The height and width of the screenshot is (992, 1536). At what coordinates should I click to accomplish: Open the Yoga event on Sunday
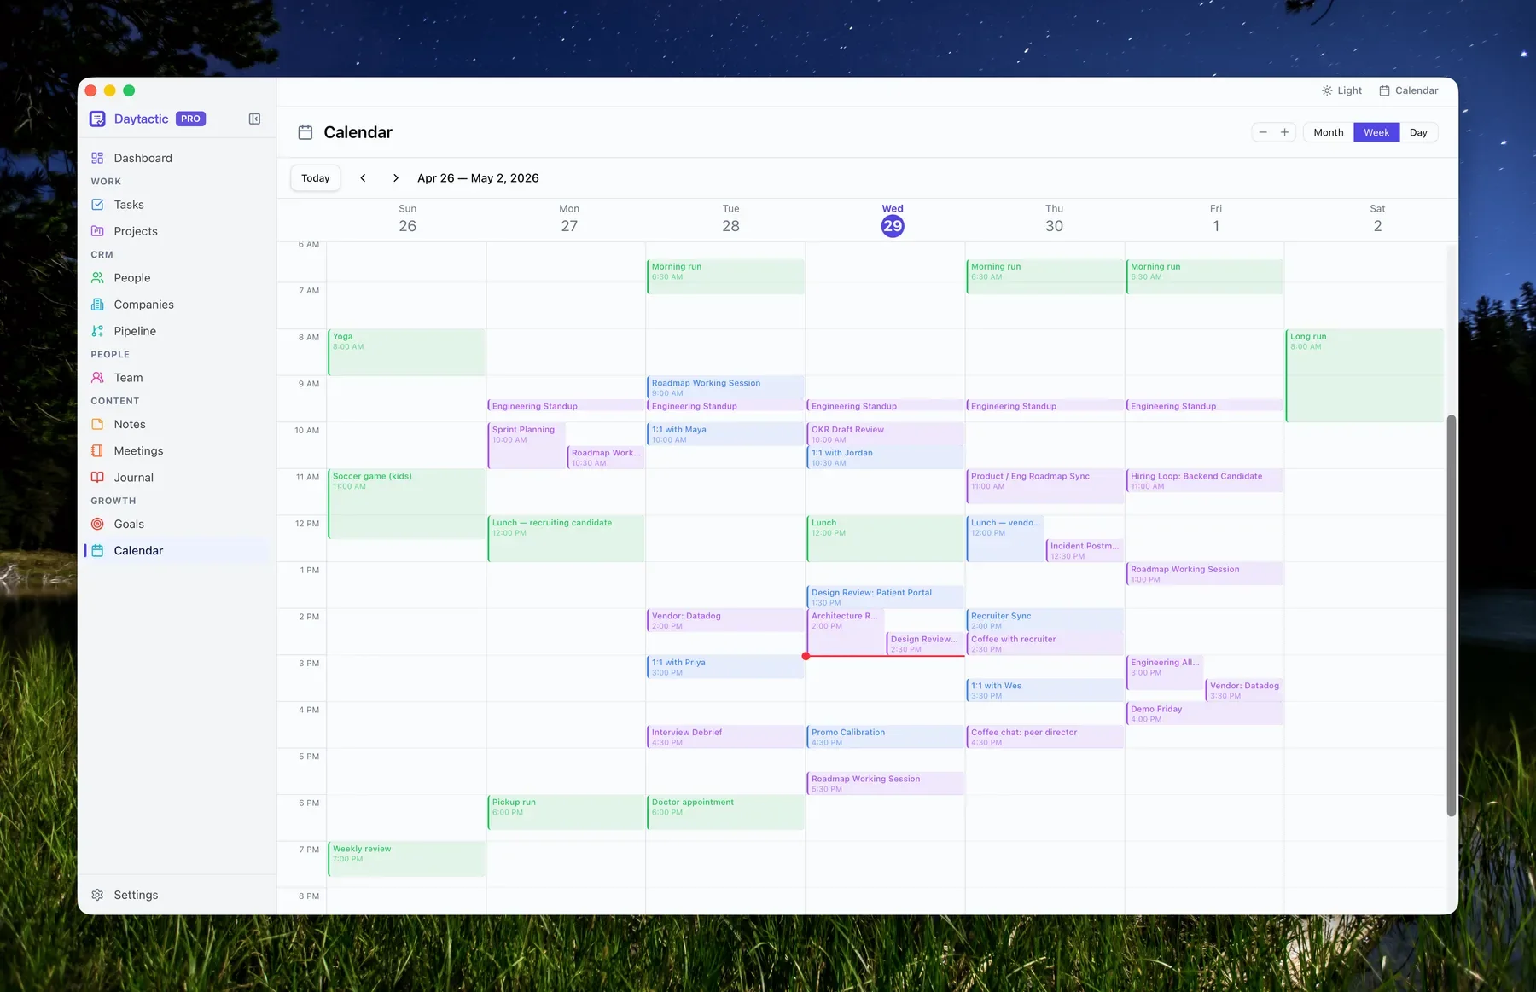407,352
